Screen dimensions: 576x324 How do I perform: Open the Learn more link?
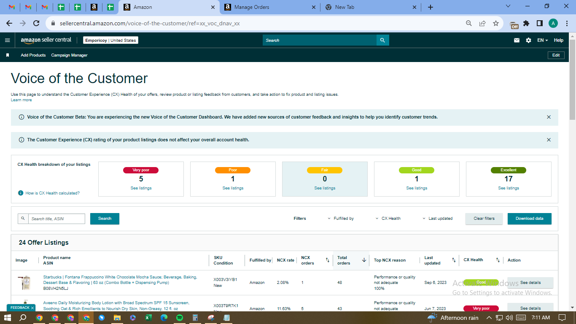pos(22,100)
